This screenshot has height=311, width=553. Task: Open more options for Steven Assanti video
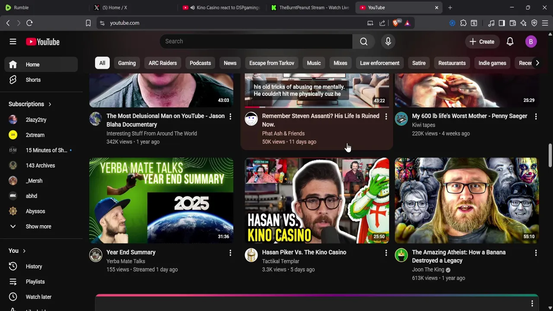(x=386, y=117)
